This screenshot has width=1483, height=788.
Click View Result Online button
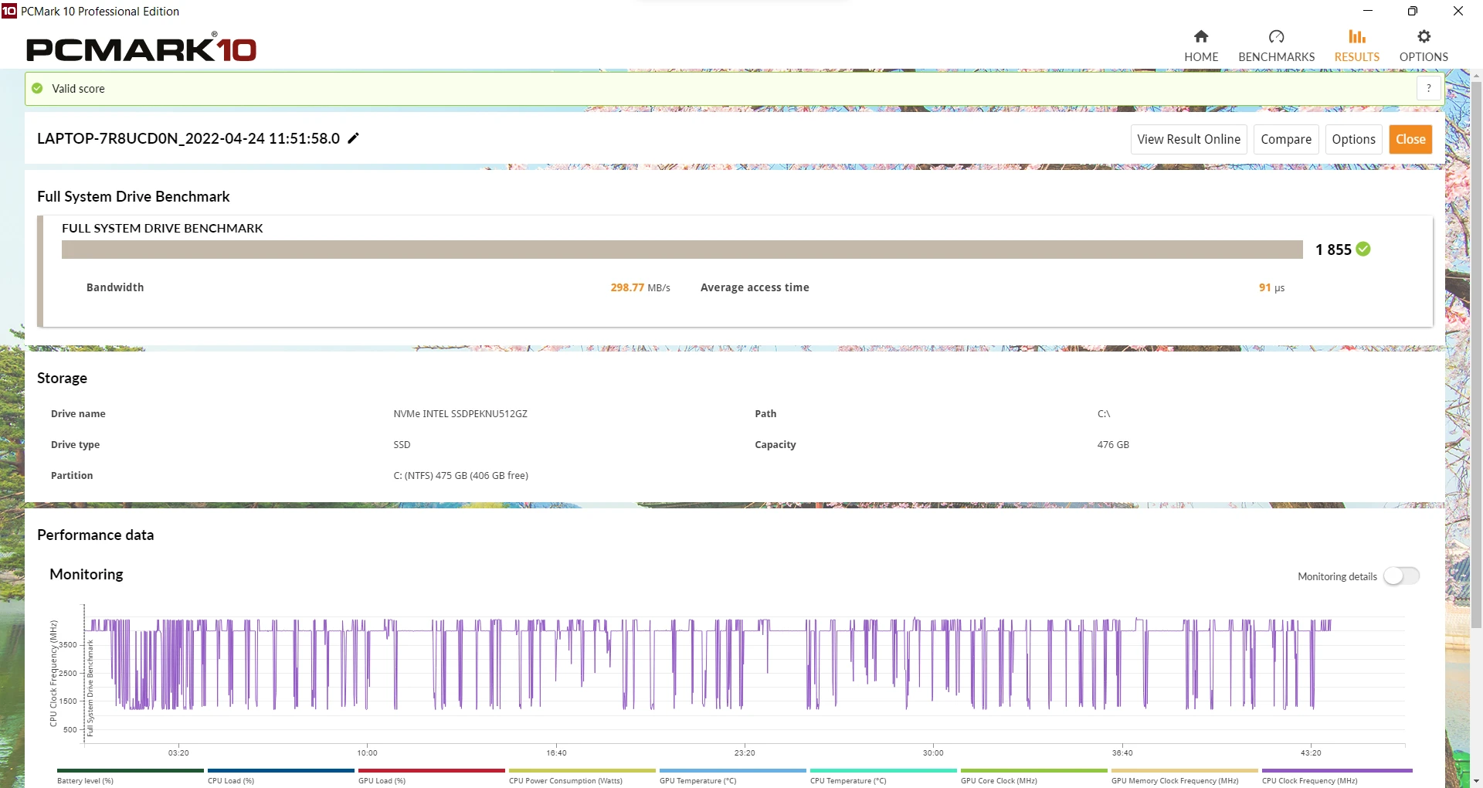point(1189,139)
